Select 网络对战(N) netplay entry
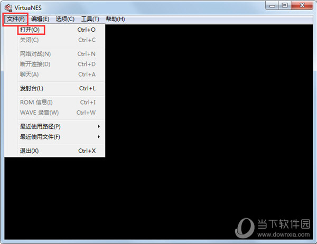Screen dimensions: 317x244 35,54
